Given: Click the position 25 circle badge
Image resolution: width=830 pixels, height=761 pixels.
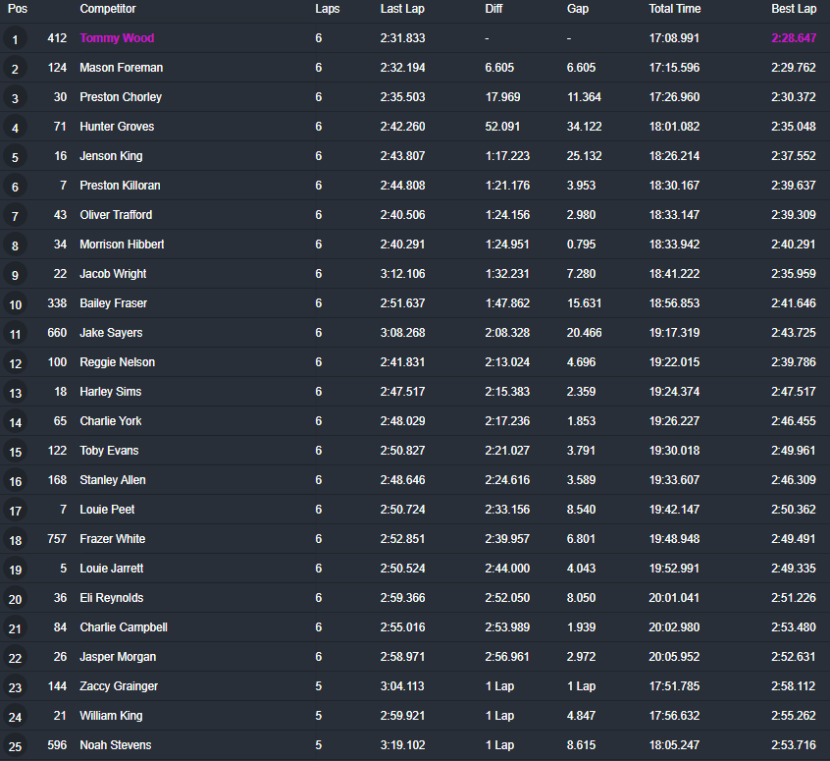Looking at the screenshot, I should 15,747.
